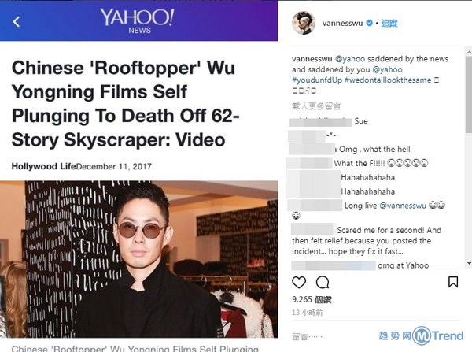The image size is (472, 352).
Task: Like the post with the heart icon
Action: point(299,283)
